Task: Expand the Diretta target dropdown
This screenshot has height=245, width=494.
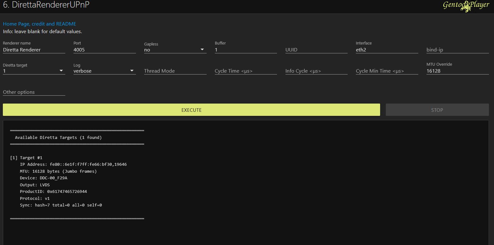Action: tap(34, 71)
